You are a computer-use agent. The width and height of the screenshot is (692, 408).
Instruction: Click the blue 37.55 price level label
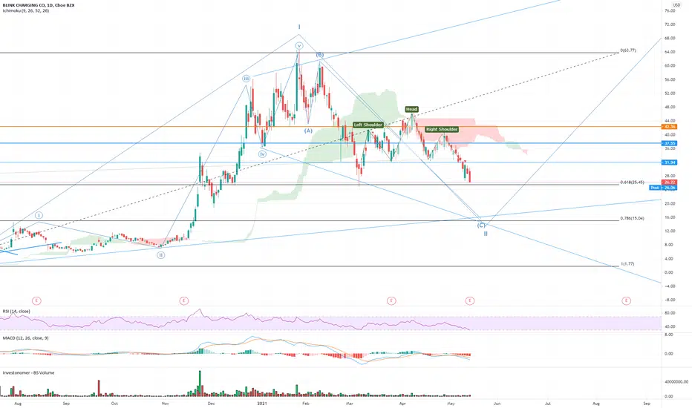670,143
